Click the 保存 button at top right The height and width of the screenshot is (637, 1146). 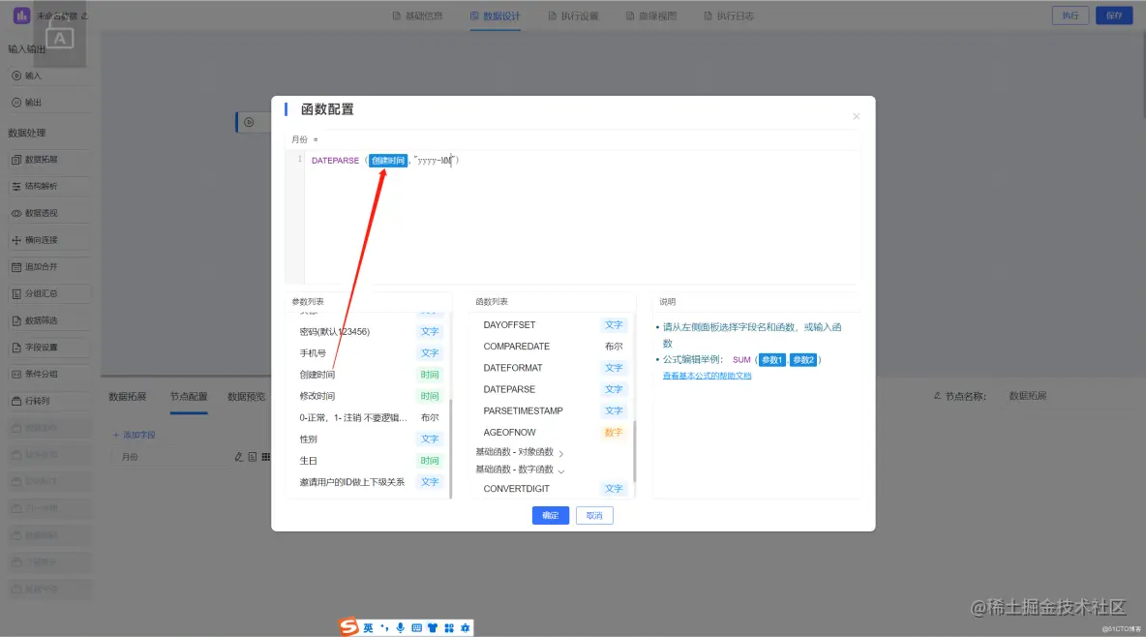point(1114,15)
